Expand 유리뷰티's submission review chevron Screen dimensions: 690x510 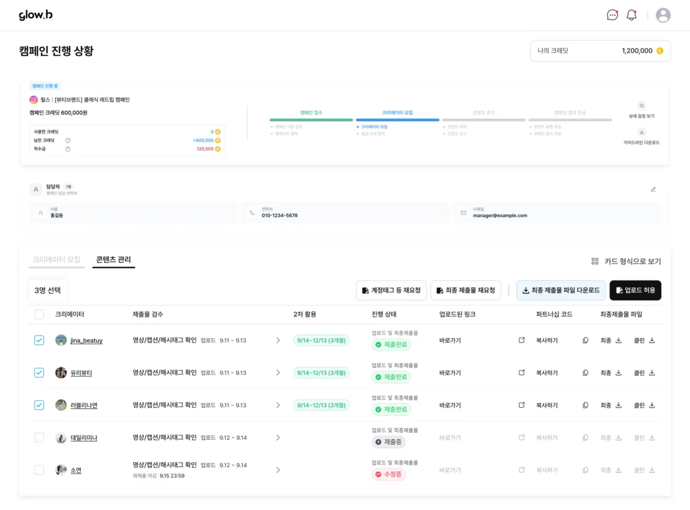click(278, 373)
